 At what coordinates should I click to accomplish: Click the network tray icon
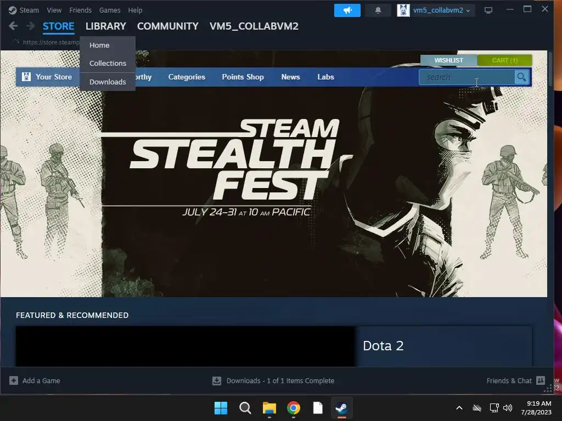coord(494,408)
